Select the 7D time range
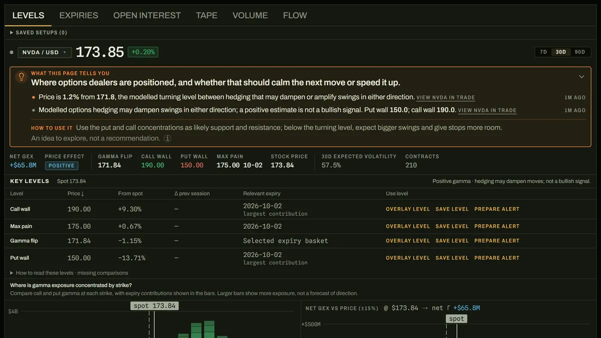Viewport: 601px width, 338px height. click(x=543, y=52)
